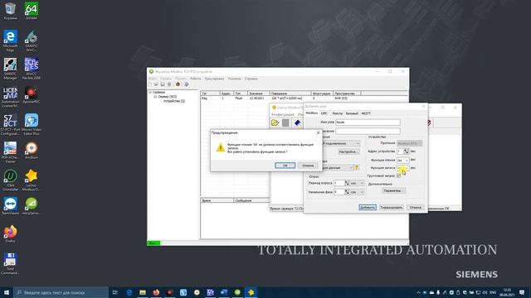Click the Адрес устройства spinner arrows
The width and height of the screenshot is (531, 298).
click(x=407, y=151)
